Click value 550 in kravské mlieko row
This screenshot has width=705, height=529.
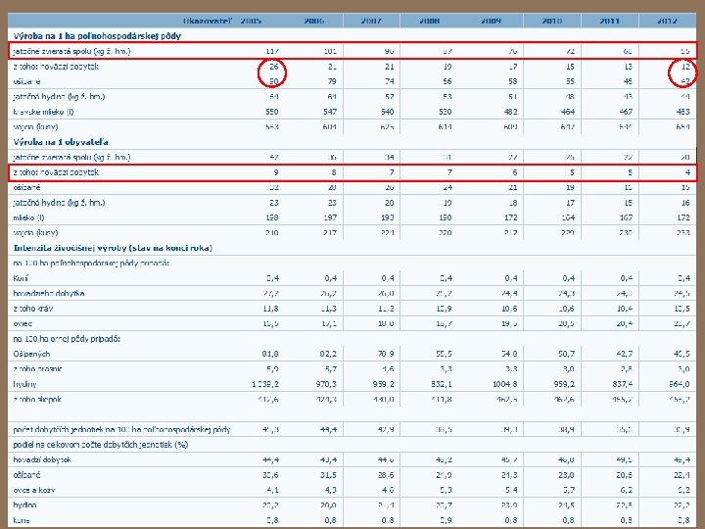pyautogui.click(x=272, y=112)
